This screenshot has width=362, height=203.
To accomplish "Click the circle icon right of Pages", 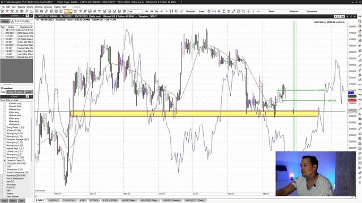I will [x=209, y=11].
